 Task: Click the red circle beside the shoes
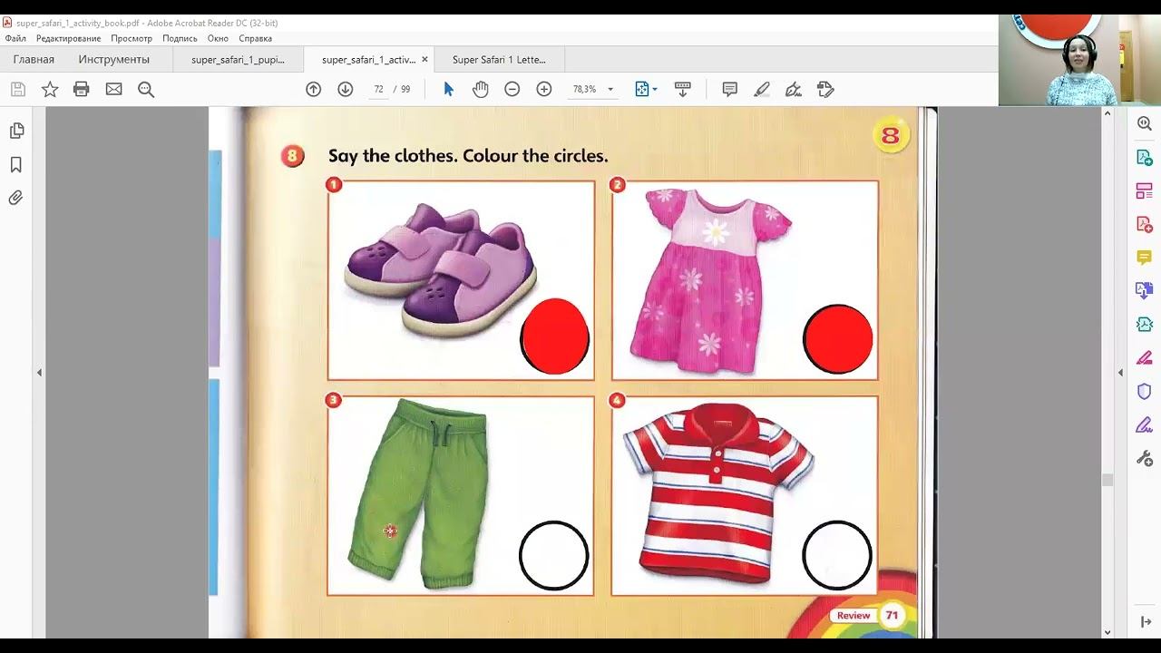tap(555, 336)
